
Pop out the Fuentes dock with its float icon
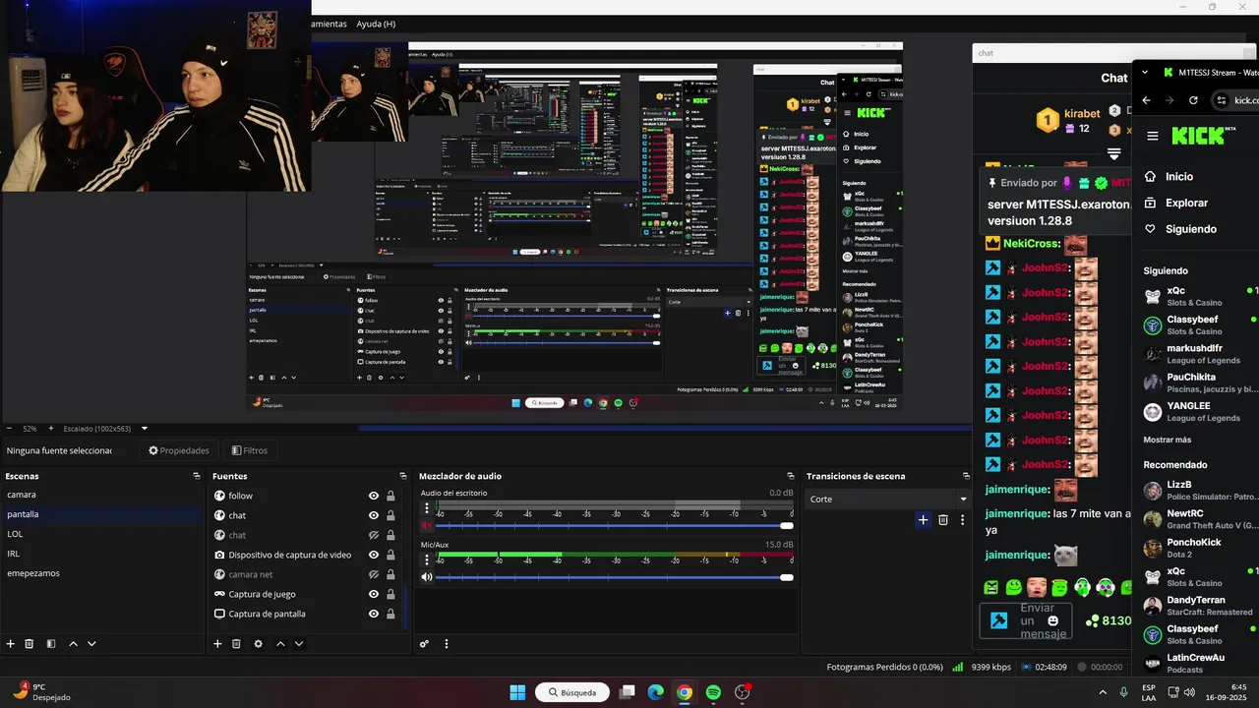point(402,476)
